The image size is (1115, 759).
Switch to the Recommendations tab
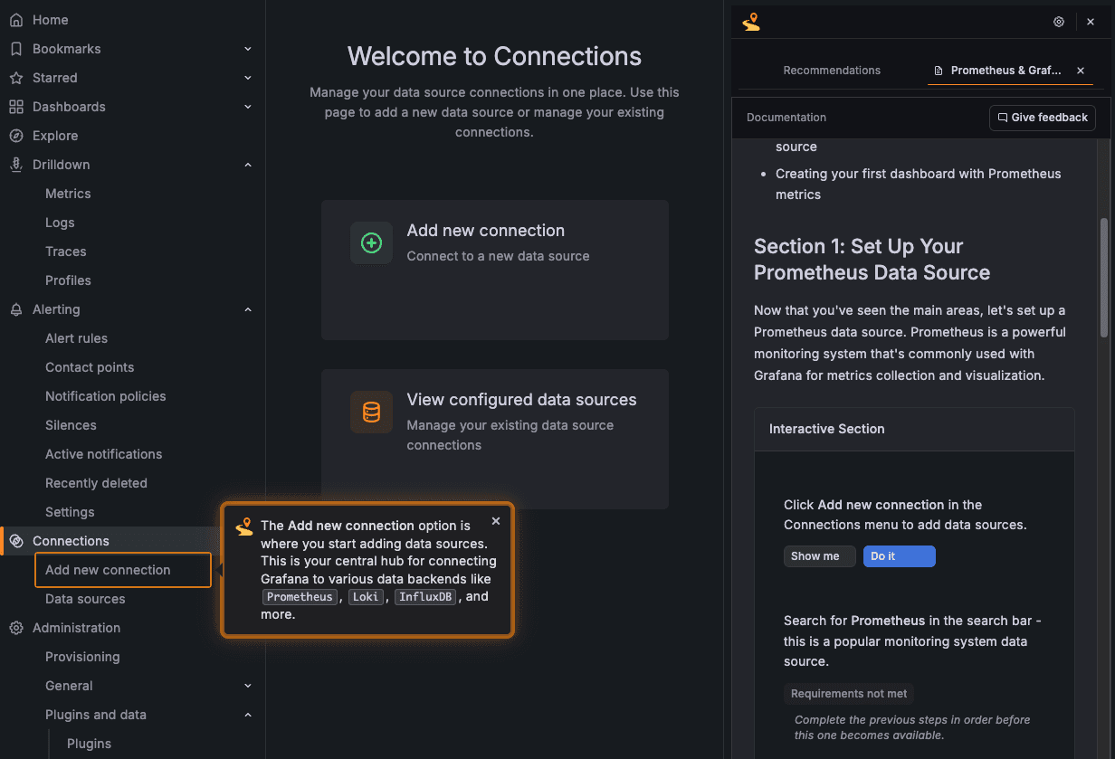click(831, 70)
